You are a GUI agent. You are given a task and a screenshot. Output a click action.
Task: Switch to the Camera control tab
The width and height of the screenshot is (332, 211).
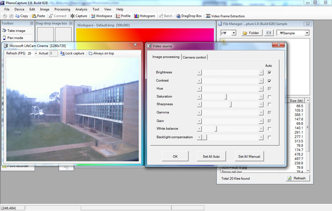194,57
